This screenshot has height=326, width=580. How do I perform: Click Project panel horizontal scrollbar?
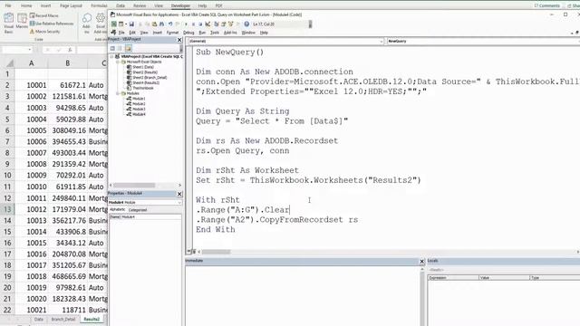(134, 185)
